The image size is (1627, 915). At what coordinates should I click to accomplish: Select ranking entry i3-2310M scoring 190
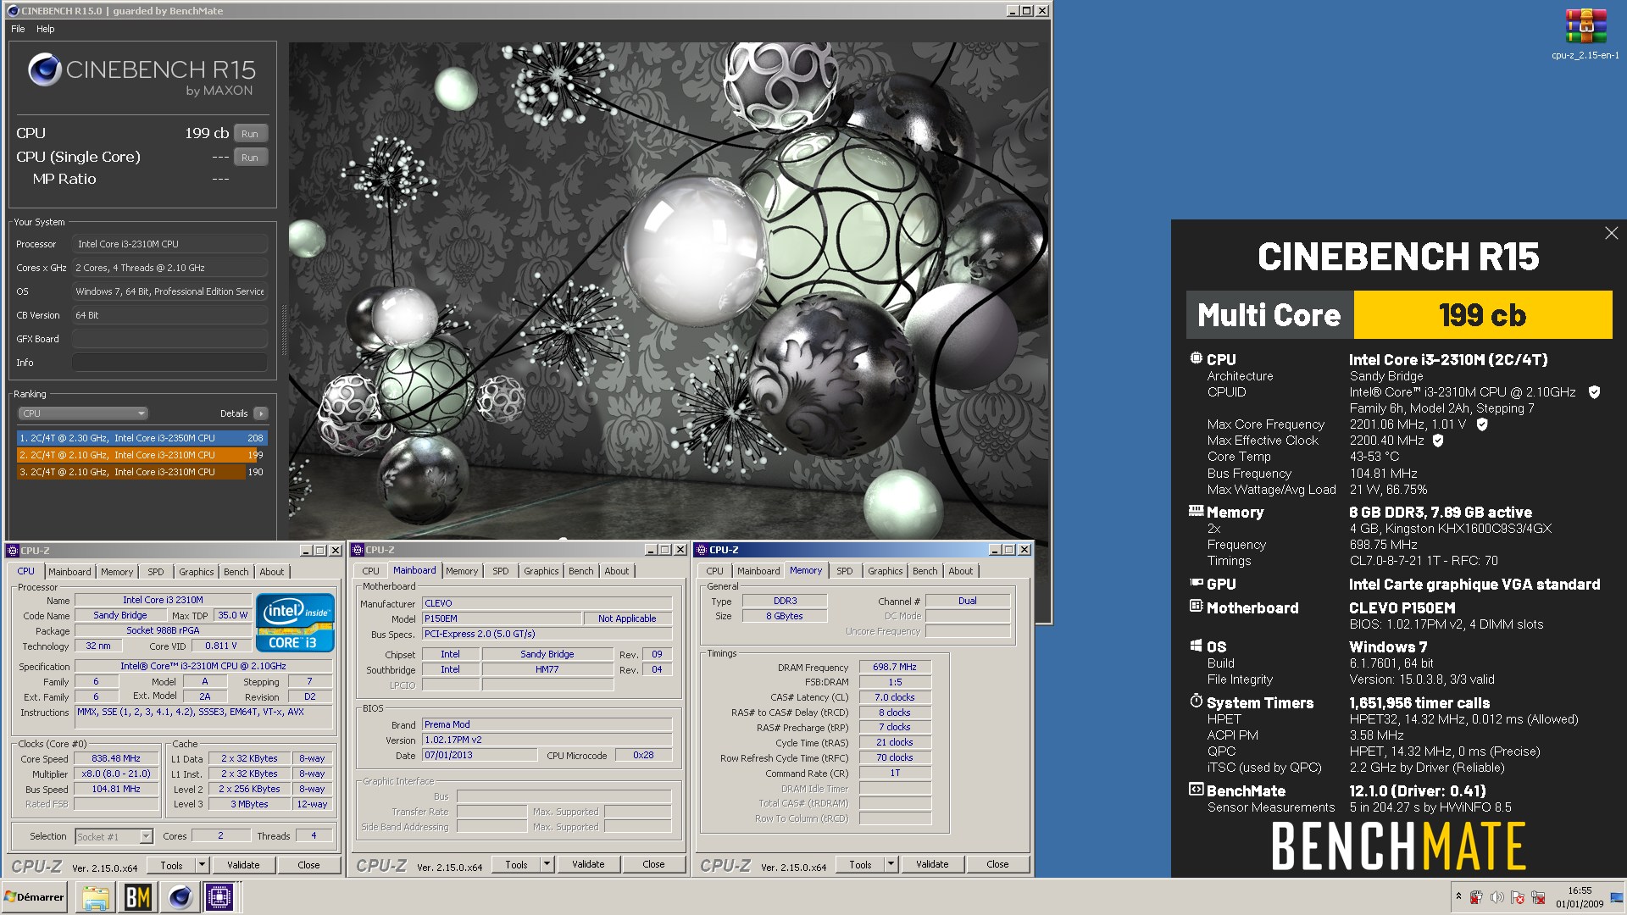[x=142, y=472]
